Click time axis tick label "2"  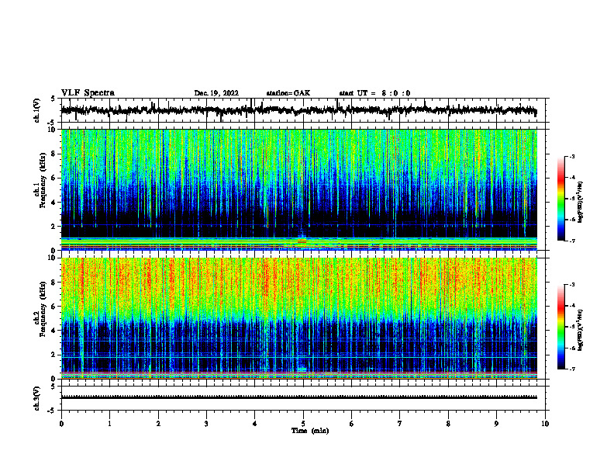tap(158, 424)
